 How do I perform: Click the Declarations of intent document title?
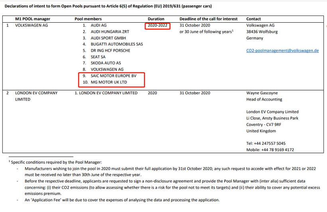pyautogui.click(x=108, y=6)
